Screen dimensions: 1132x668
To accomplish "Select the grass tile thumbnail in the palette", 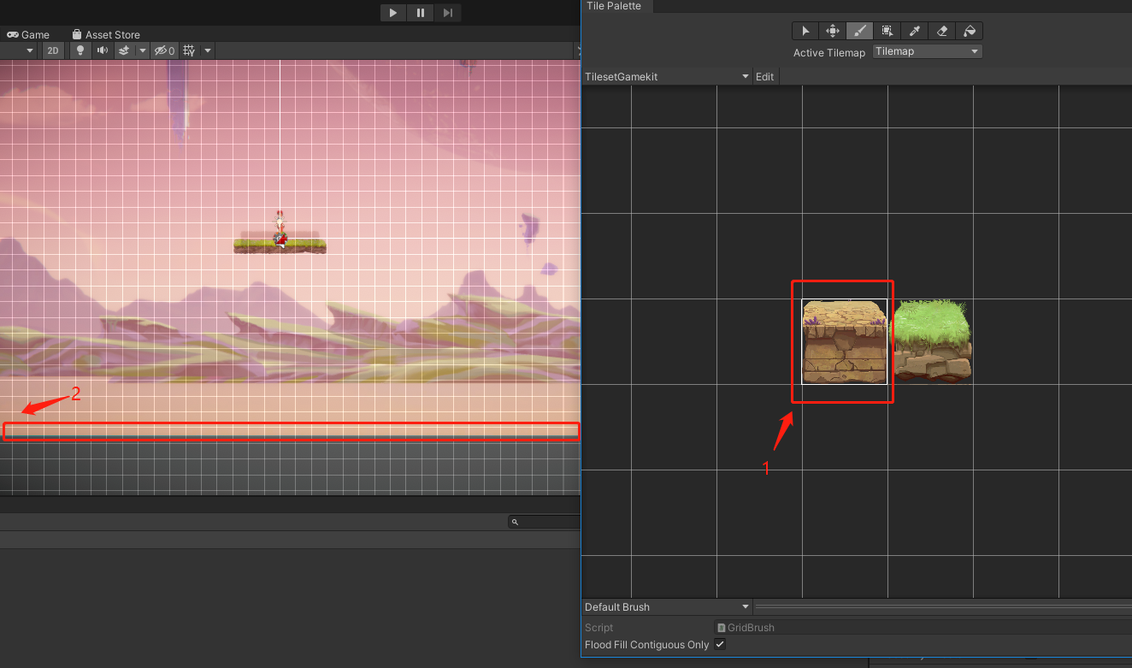I will pyautogui.click(x=933, y=340).
